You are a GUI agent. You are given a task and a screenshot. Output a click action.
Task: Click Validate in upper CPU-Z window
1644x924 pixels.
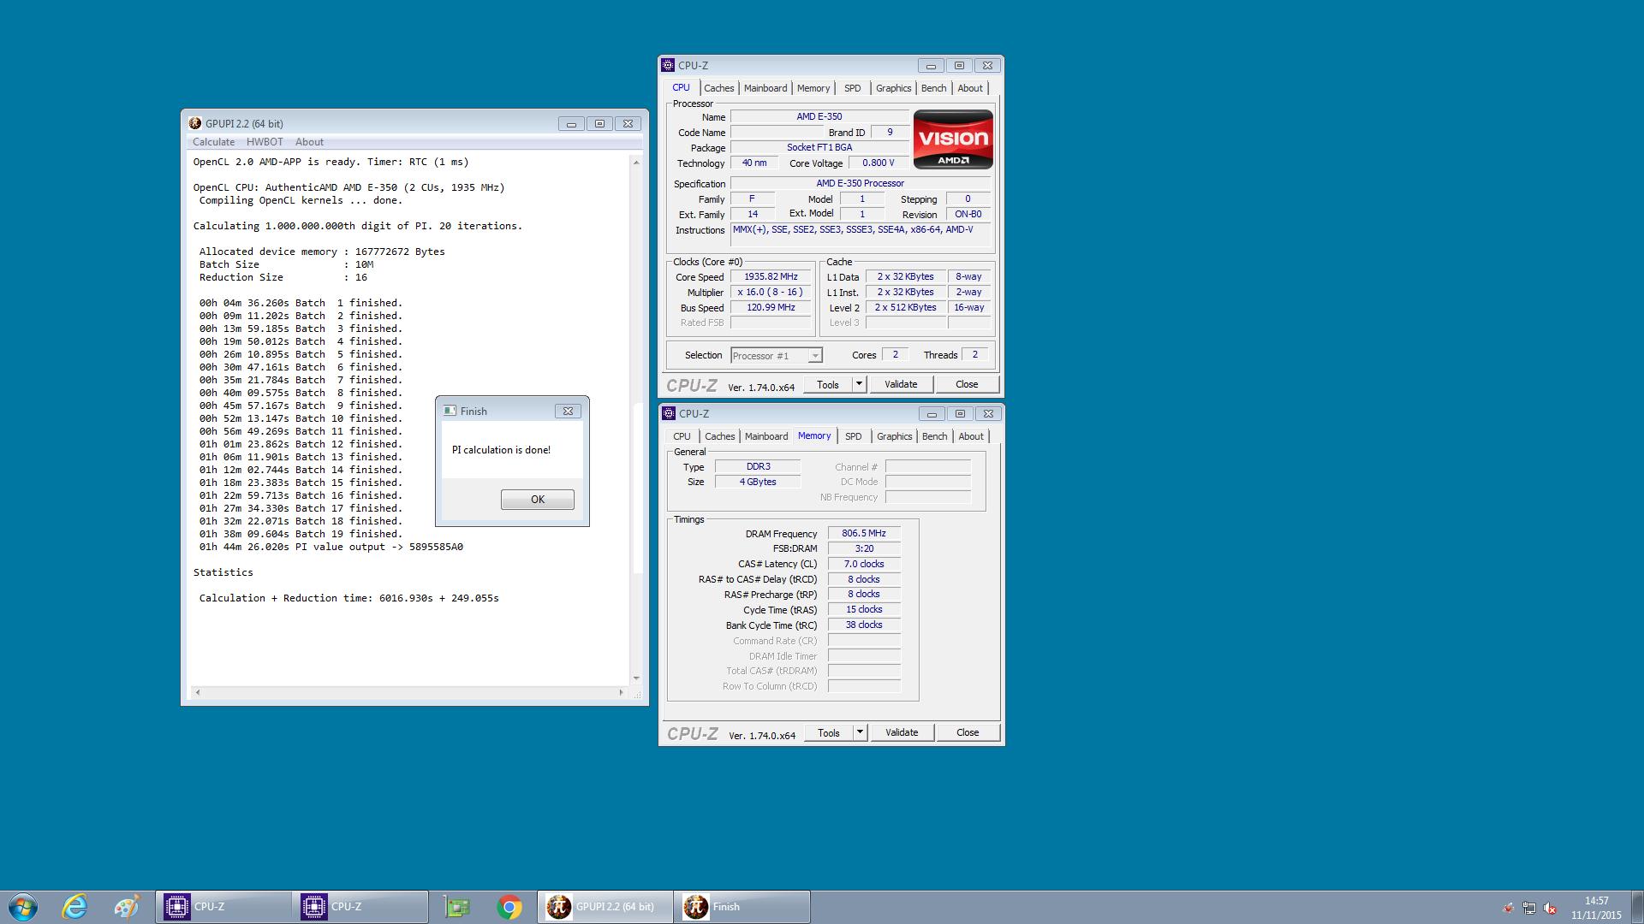pyautogui.click(x=901, y=385)
